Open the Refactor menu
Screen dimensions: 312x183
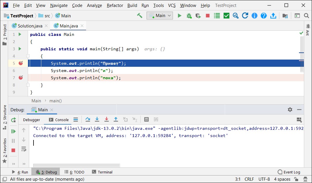115,5
